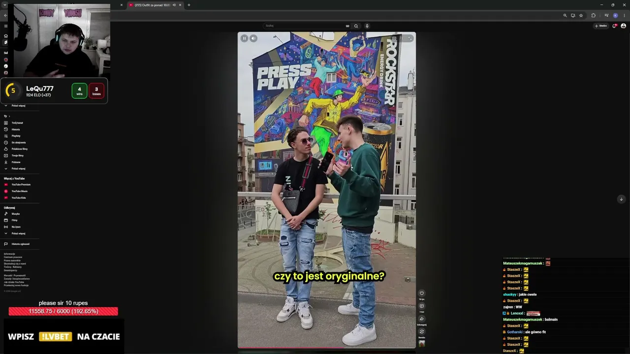Screen dimensions: 630x354
Task: Open the Short's comments
Action: coord(422,306)
